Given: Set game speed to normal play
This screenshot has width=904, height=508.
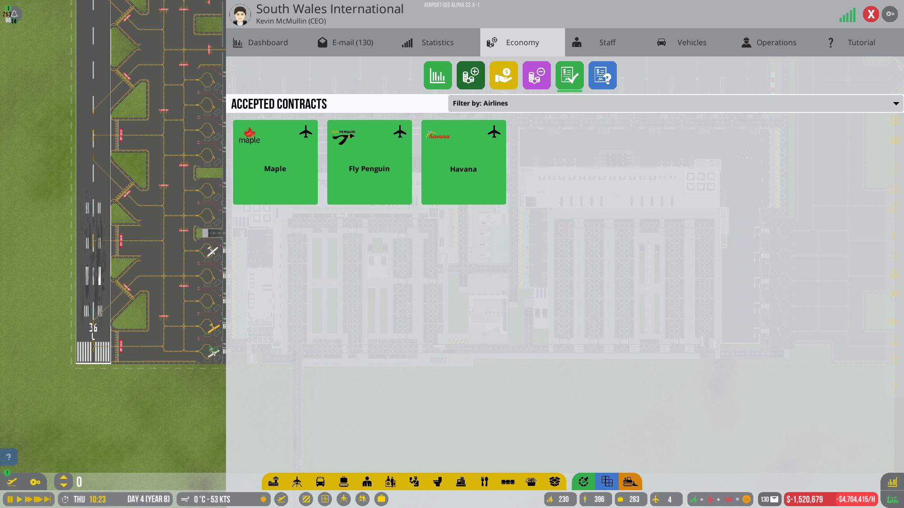Looking at the screenshot, I should point(19,499).
